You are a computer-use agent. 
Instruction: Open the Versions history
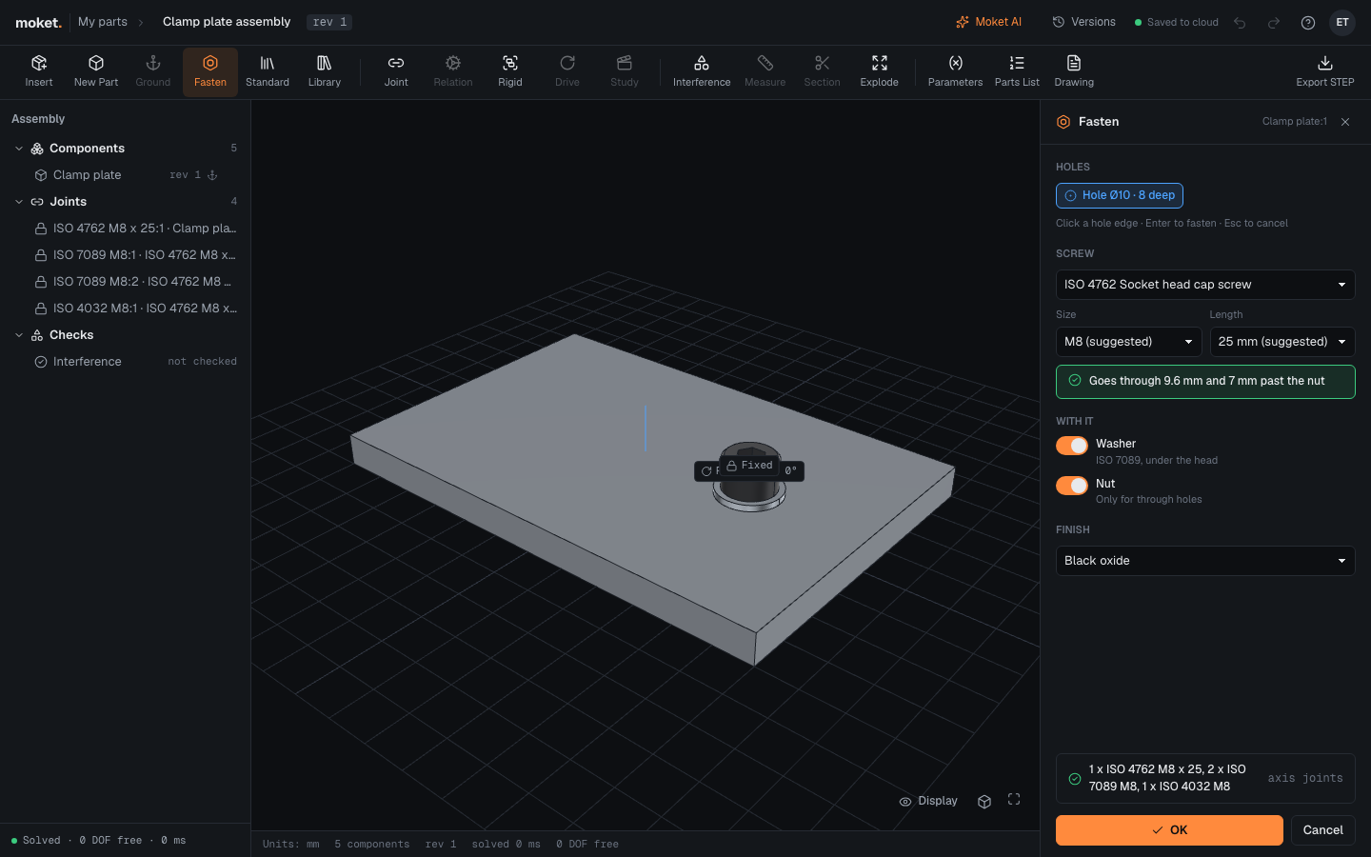[1083, 22]
